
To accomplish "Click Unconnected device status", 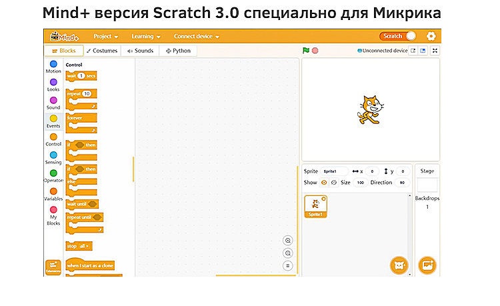I will 383,51.
